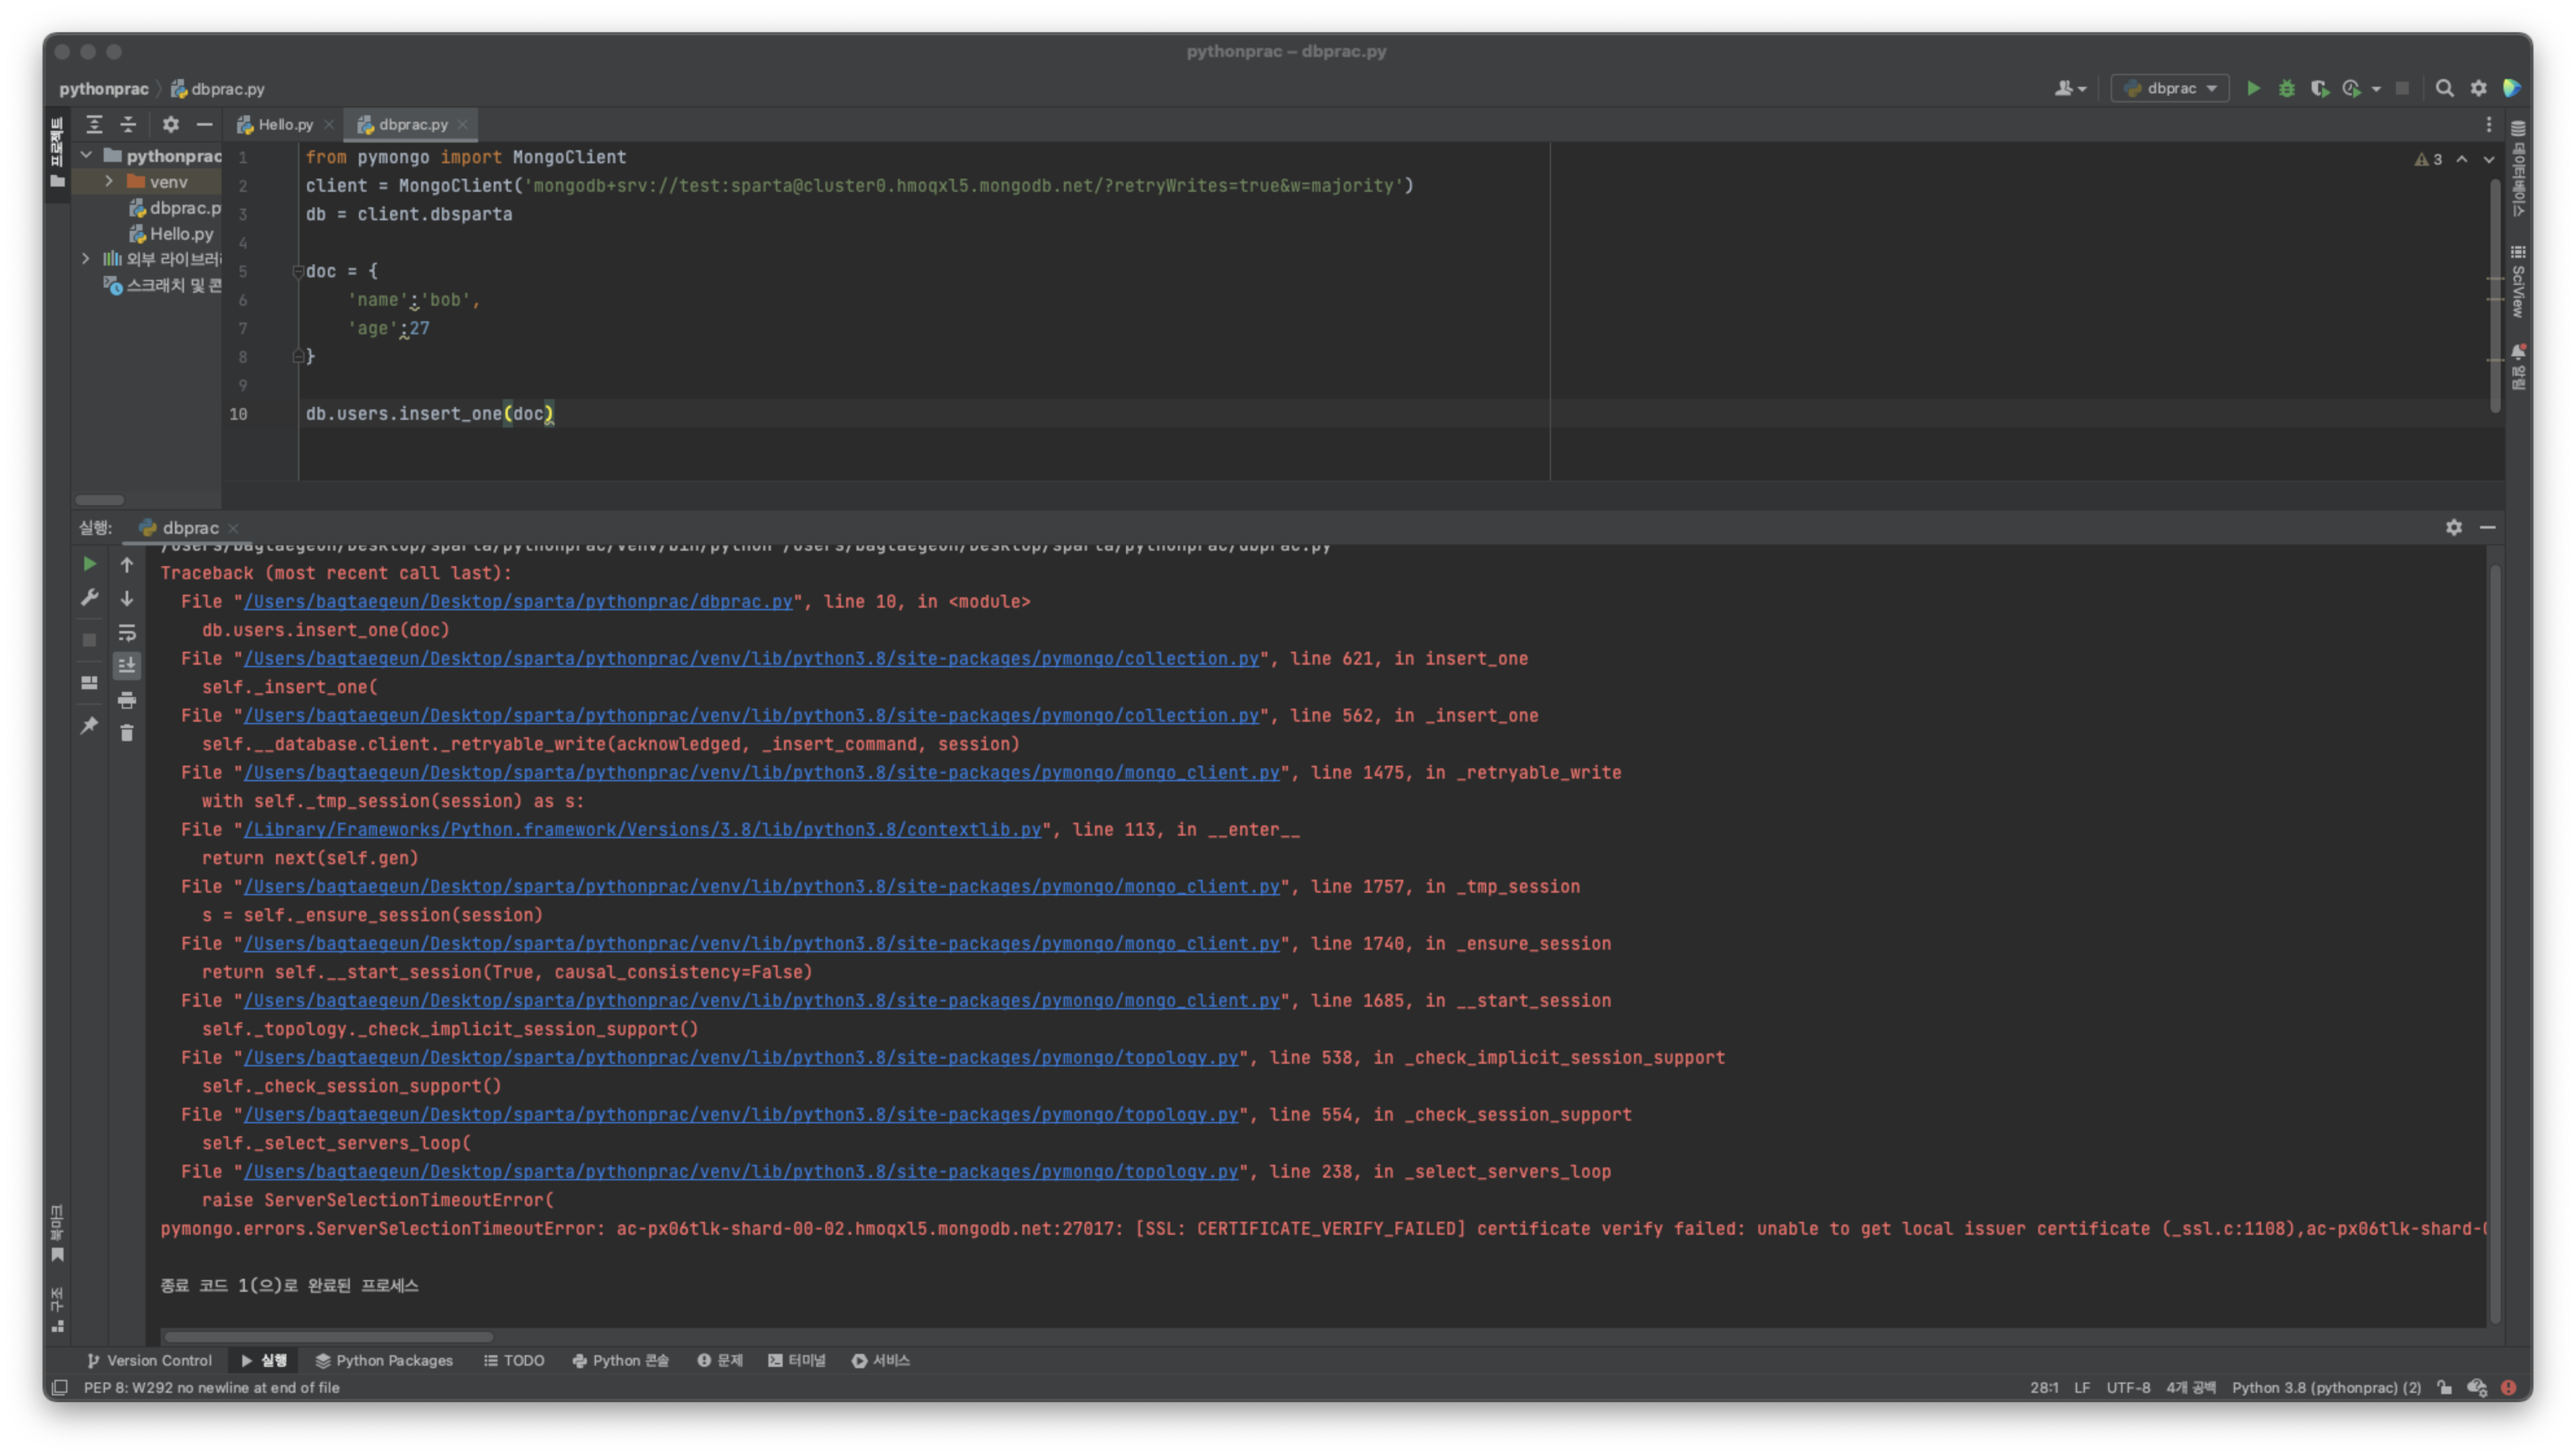Click the editor vertical scrollbar
2576x1455 pixels.
(x=2496, y=295)
